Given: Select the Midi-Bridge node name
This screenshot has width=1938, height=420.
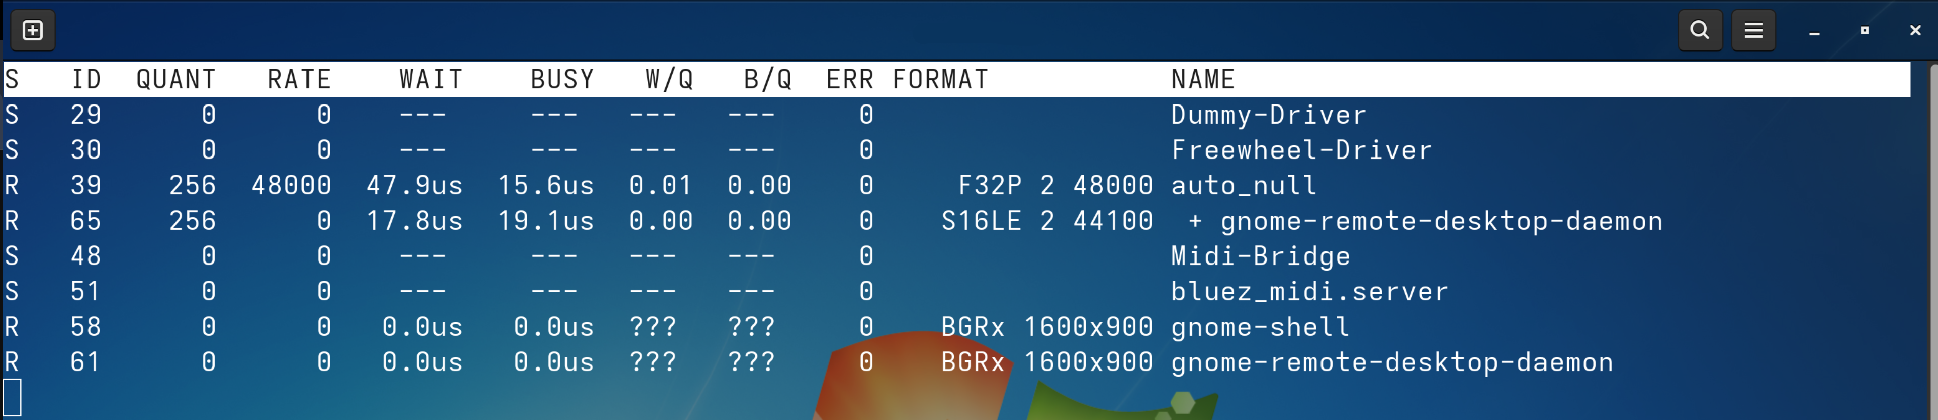Looking at the screenshot, I should pyautogui.click(x=1260, y=256).
